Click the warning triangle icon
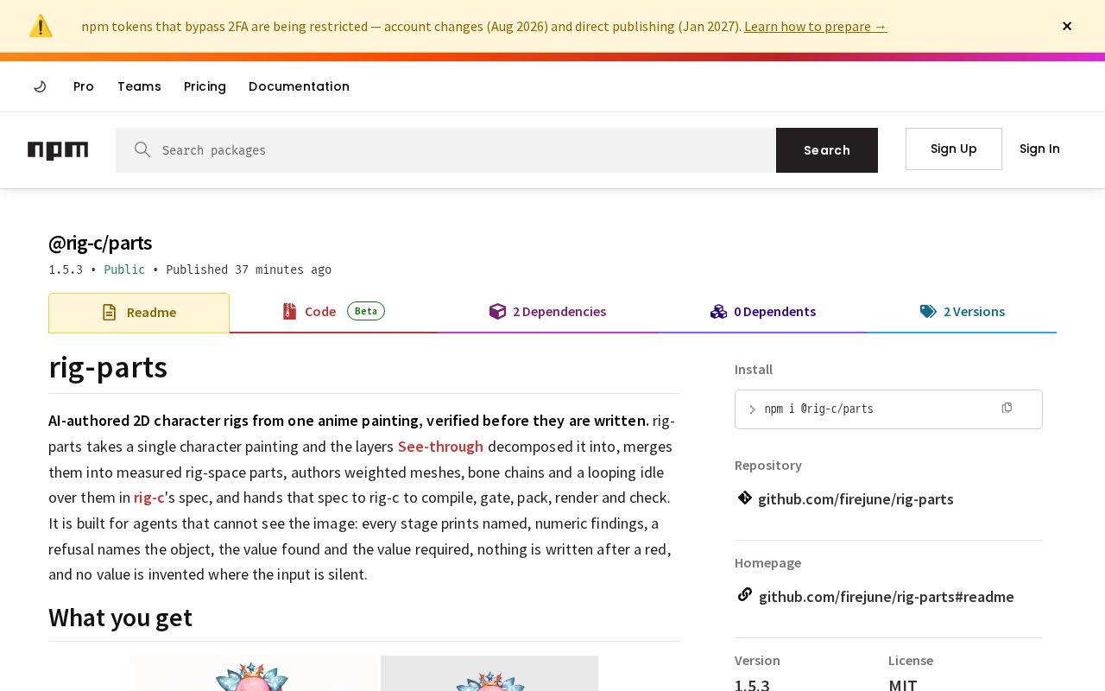The image size is (1105, 691). pyautogui.click(x=41, y=26)
